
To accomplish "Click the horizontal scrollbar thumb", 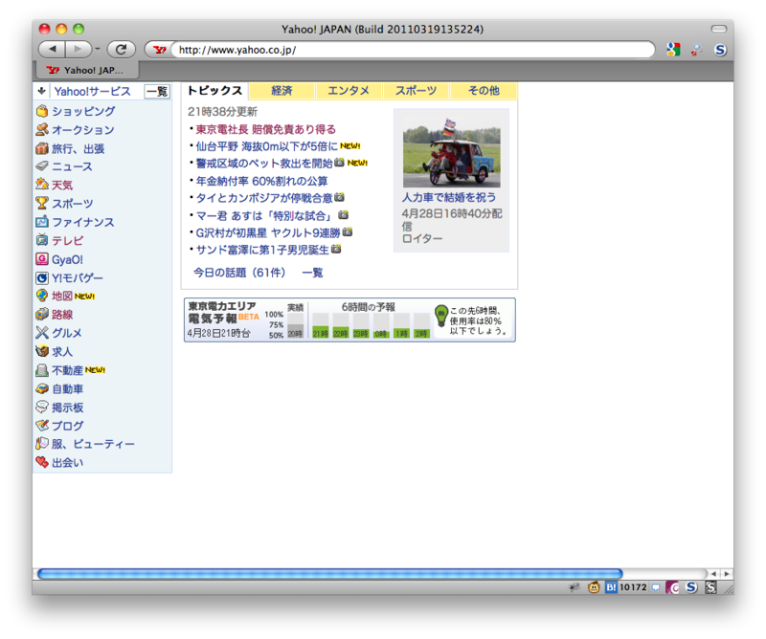I will 329,574.
